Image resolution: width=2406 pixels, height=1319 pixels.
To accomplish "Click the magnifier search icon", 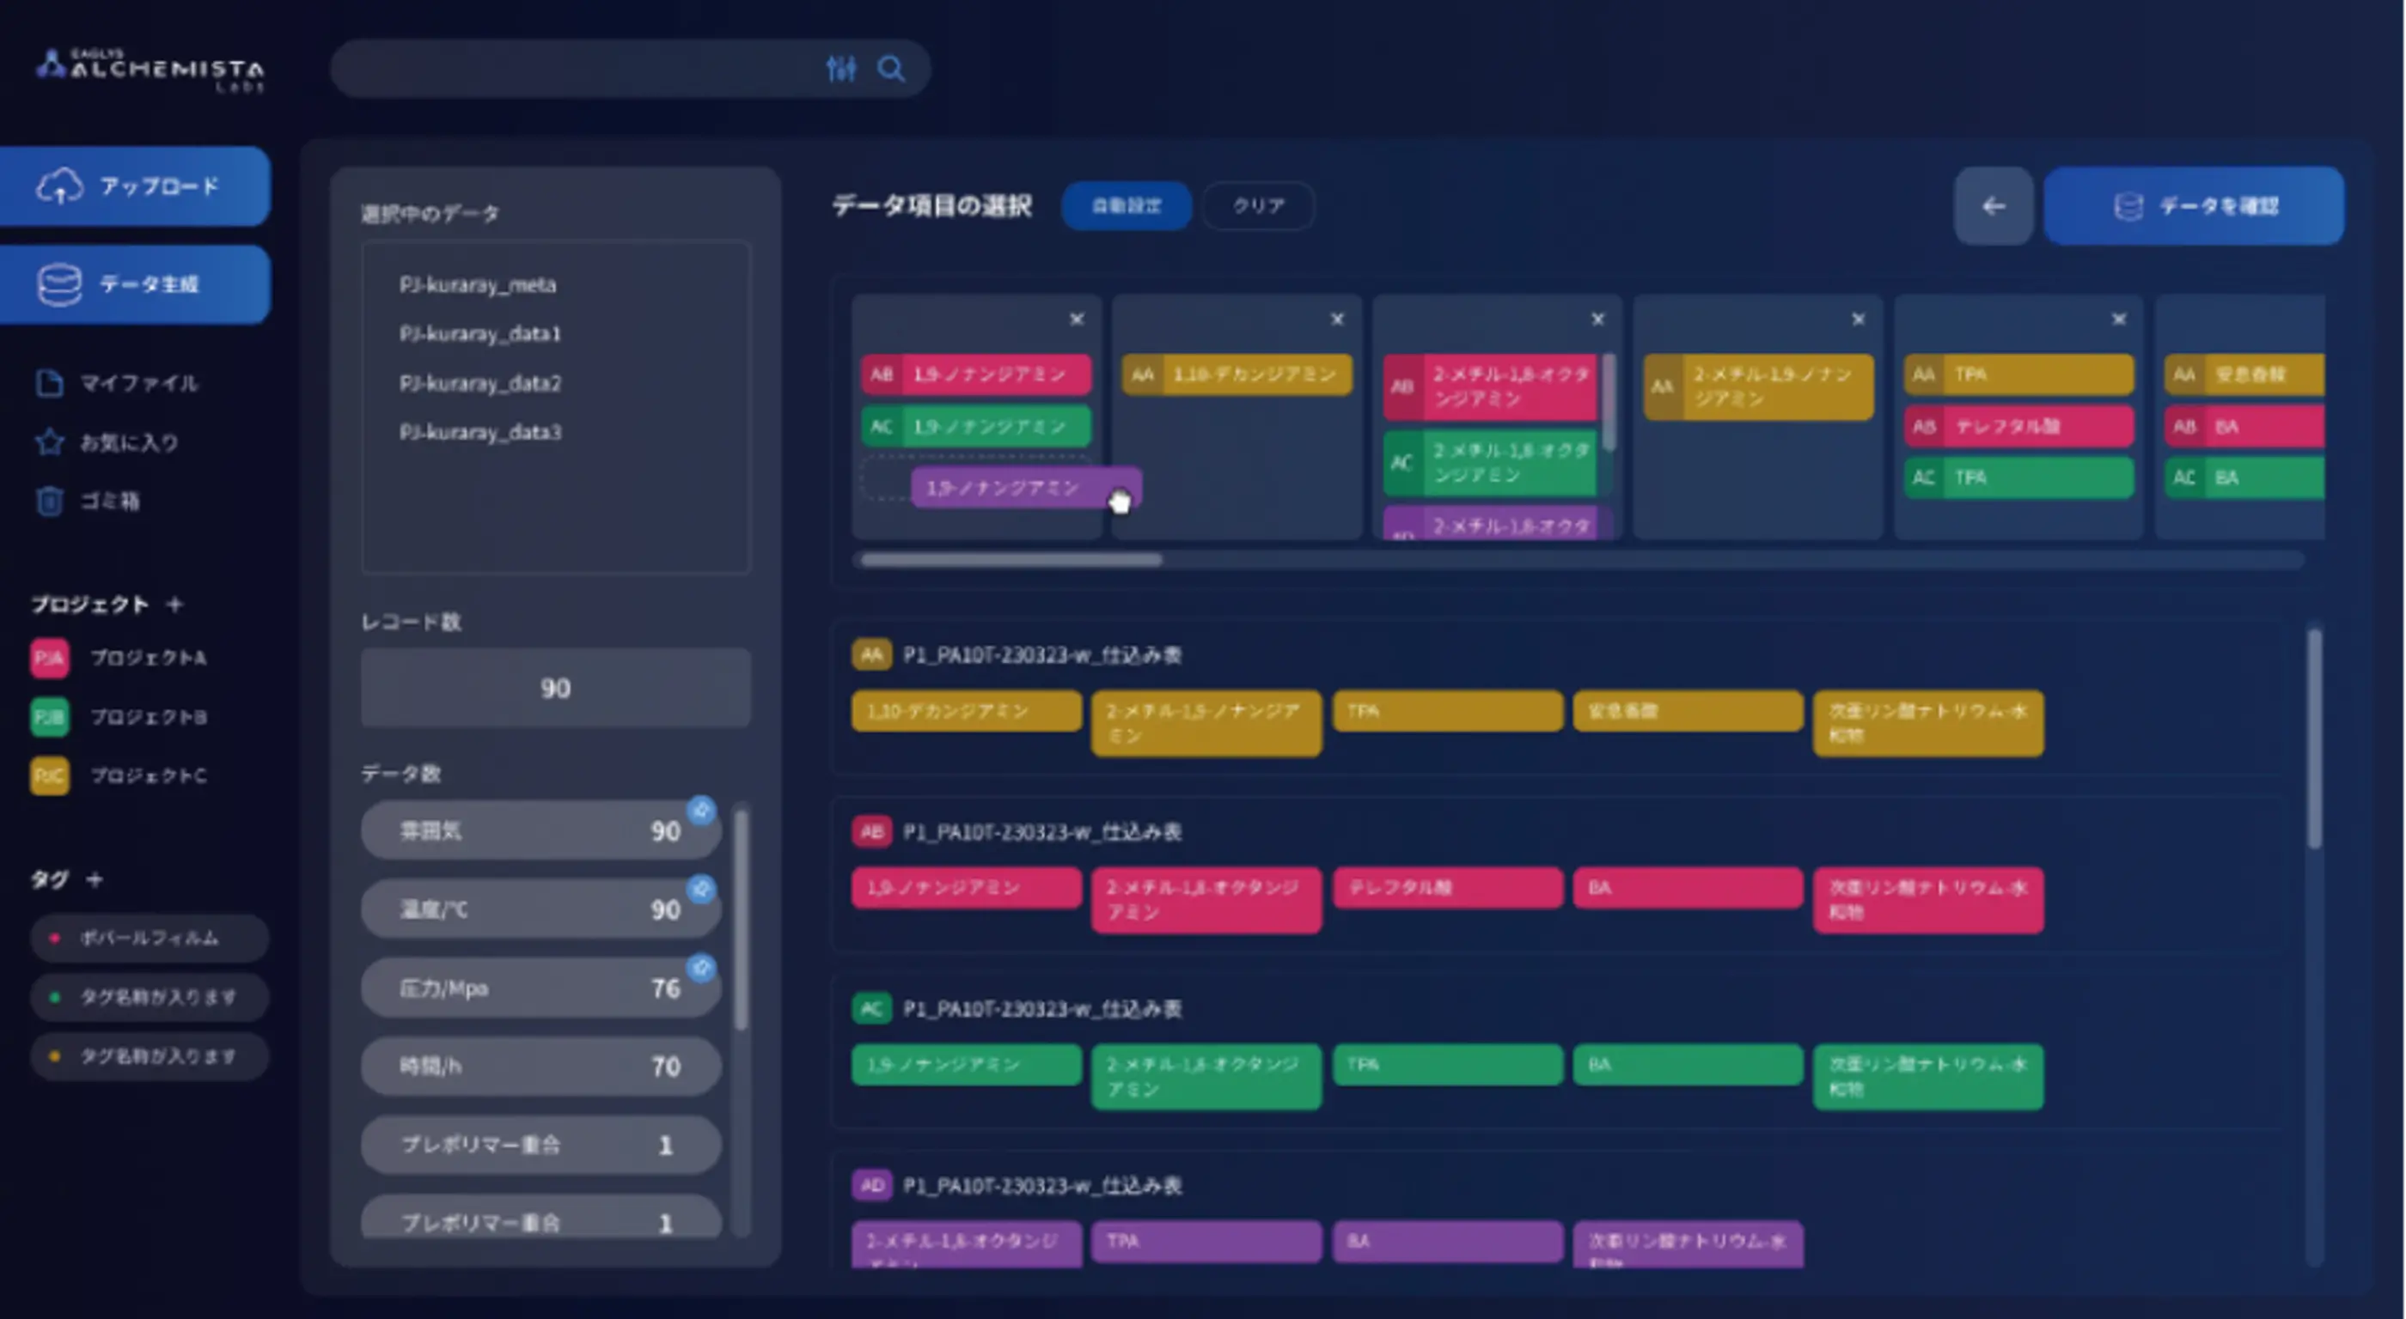I will coord(891,68).
